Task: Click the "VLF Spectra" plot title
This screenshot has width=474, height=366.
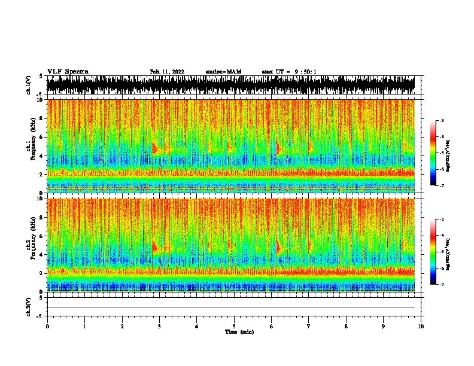Action: pos(68,72)
